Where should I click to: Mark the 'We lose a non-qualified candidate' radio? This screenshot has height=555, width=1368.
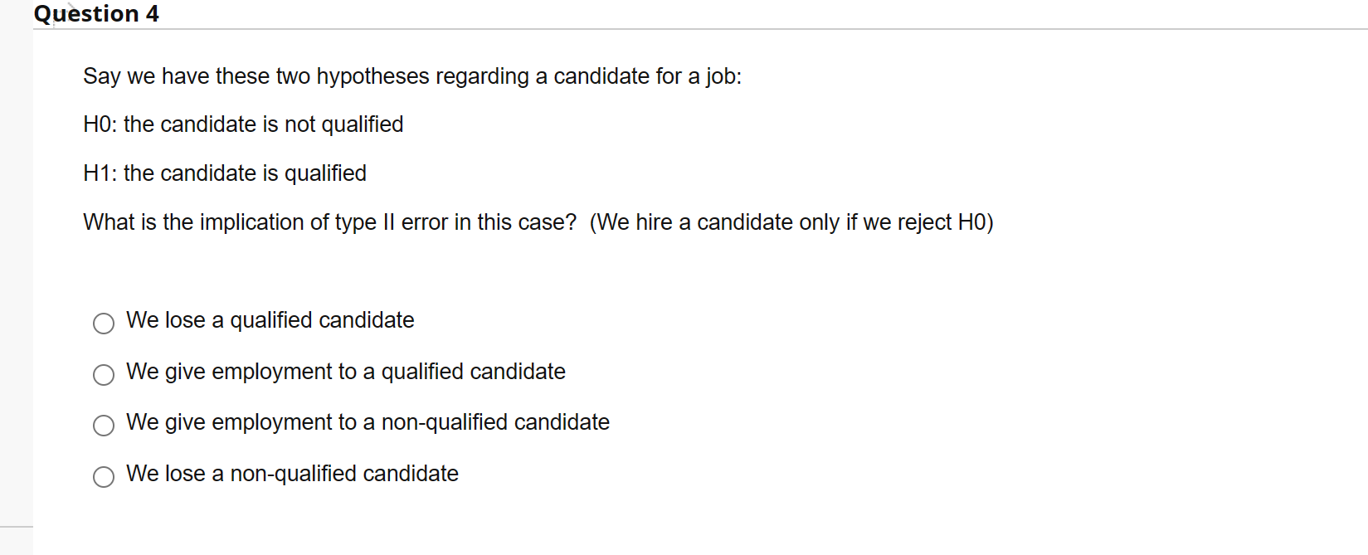click(x=104, y=477)
